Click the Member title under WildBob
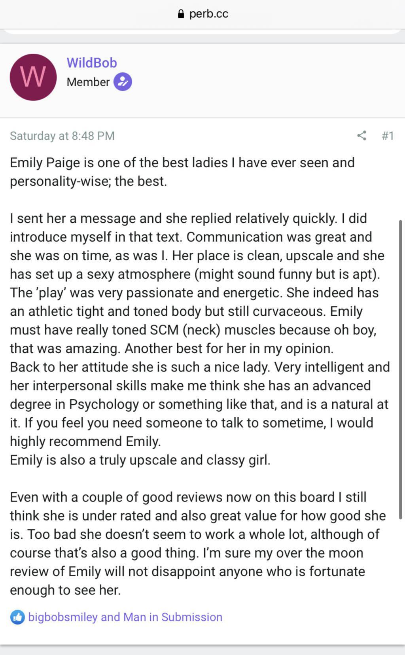This screenshot has width=405, height=655. point(88,82)
